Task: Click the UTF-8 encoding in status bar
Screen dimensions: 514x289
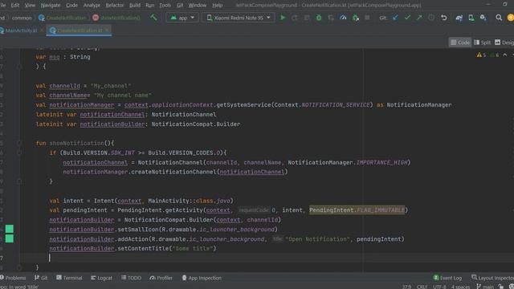Action: 439,287
